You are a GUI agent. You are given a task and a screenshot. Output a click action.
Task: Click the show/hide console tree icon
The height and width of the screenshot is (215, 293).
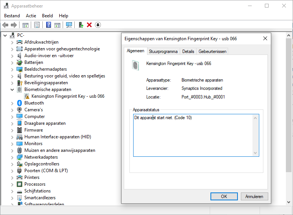(25, 25)
